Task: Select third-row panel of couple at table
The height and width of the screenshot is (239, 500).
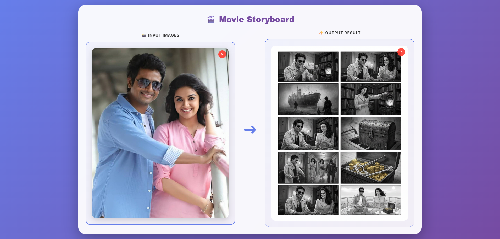Action: 308,133
